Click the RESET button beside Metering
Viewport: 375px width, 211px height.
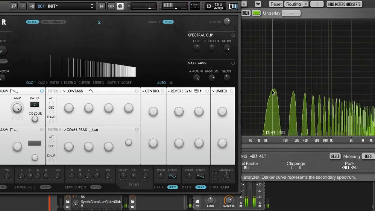tap(335, 156)
